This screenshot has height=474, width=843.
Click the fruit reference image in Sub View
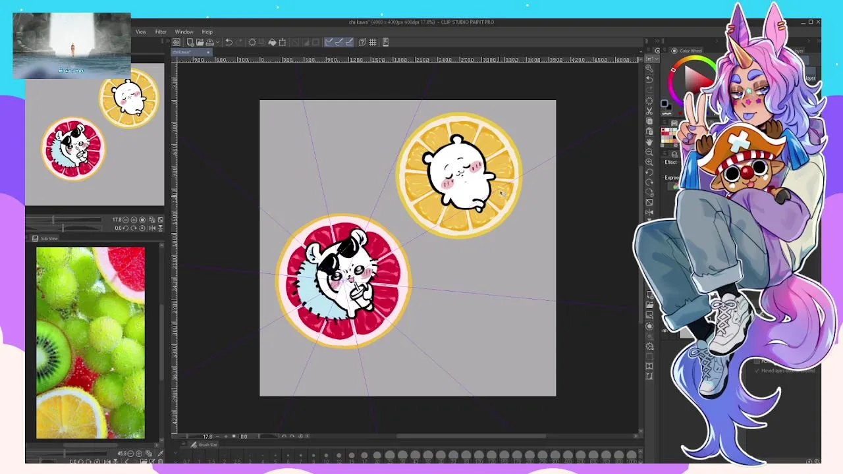90,342
